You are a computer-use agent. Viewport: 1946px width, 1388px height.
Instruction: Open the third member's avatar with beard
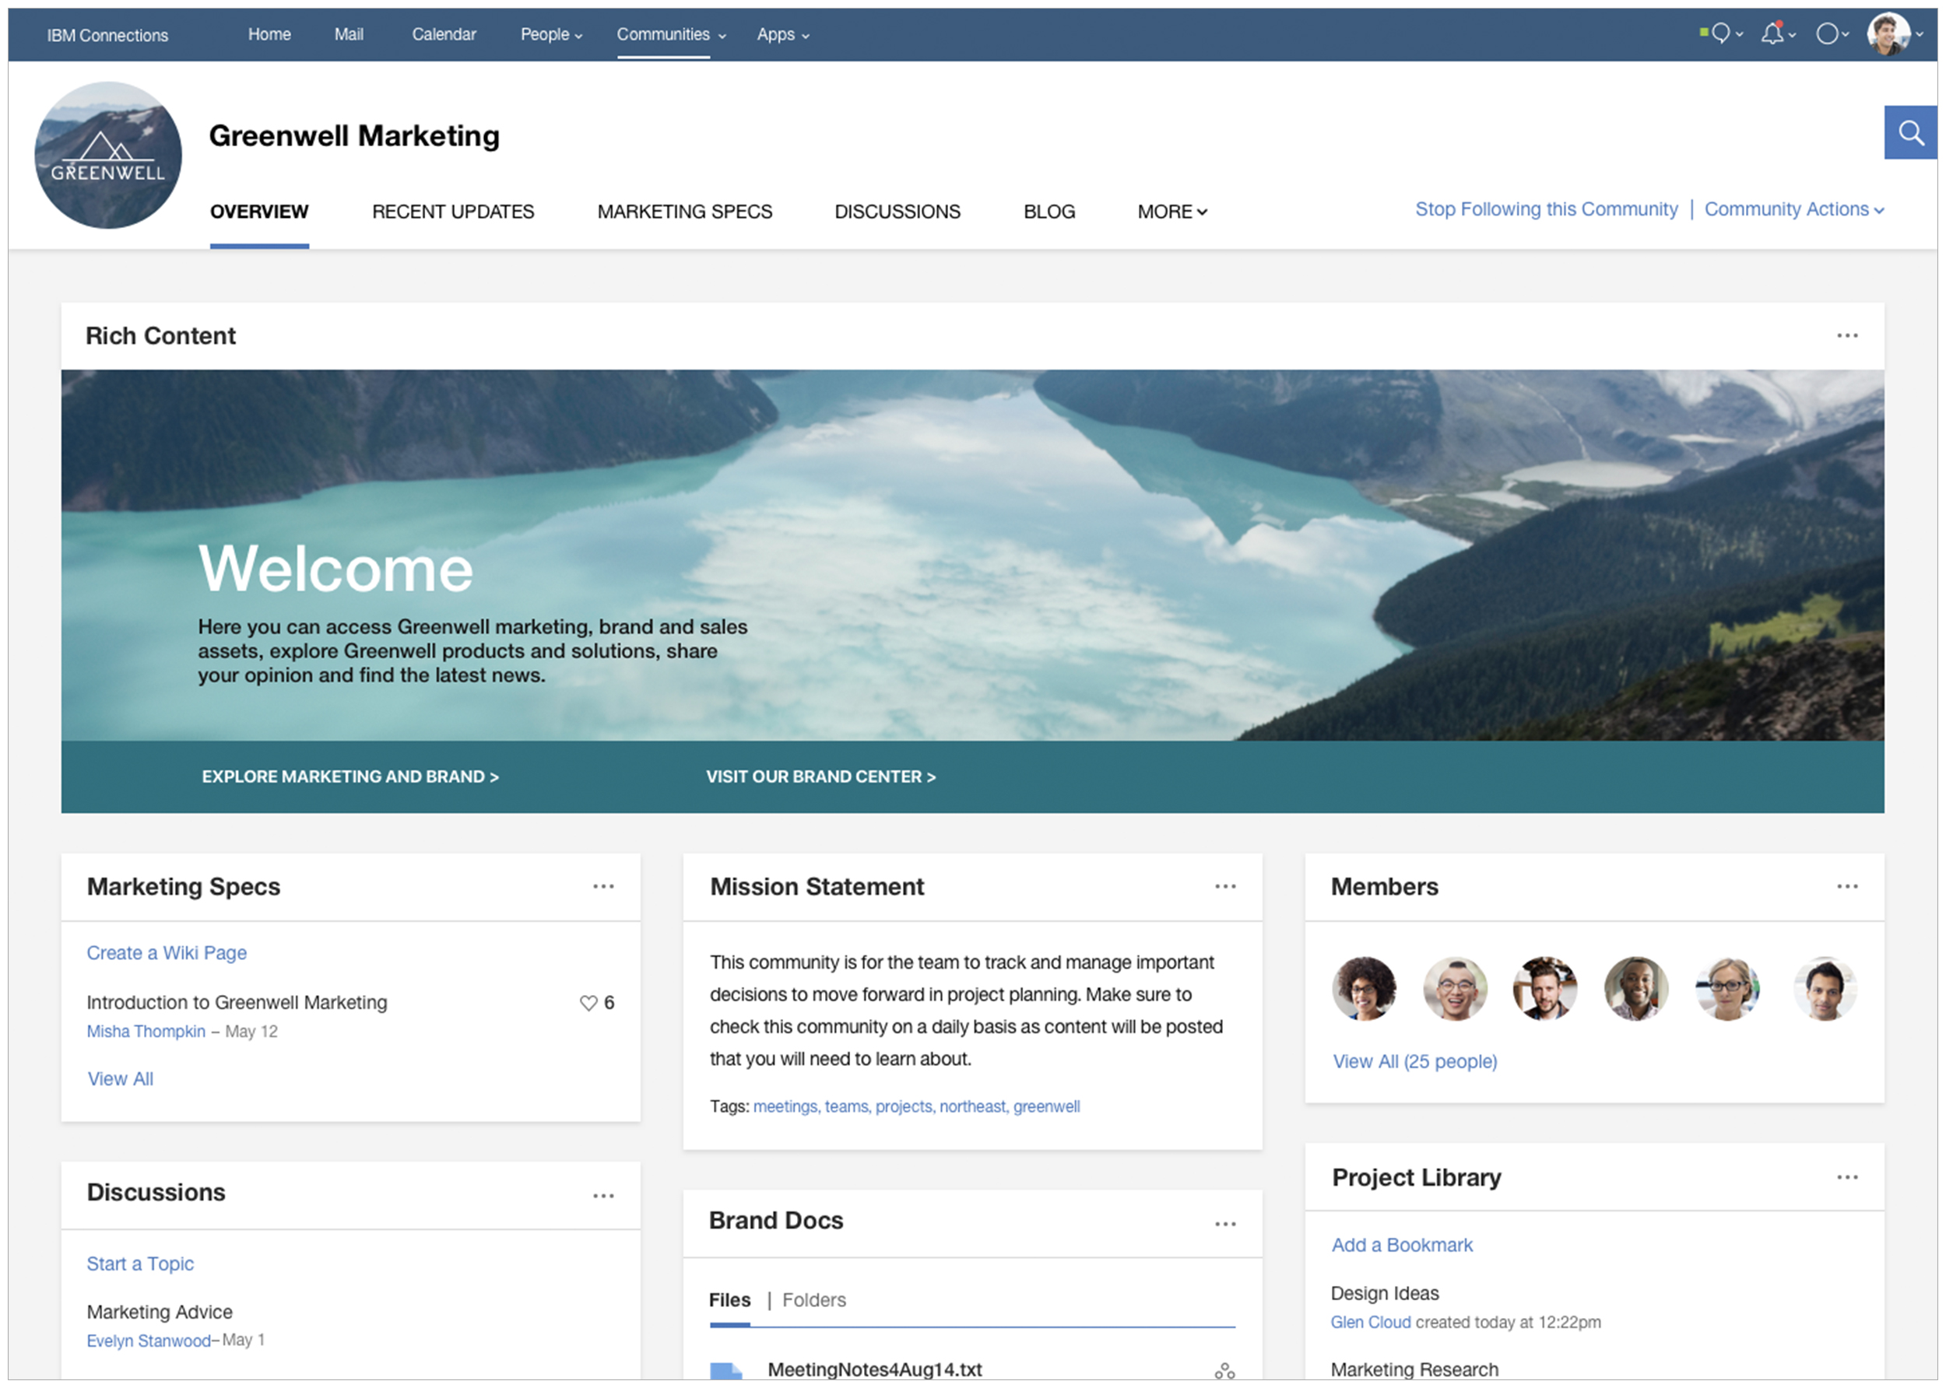tap(1545, 988)
